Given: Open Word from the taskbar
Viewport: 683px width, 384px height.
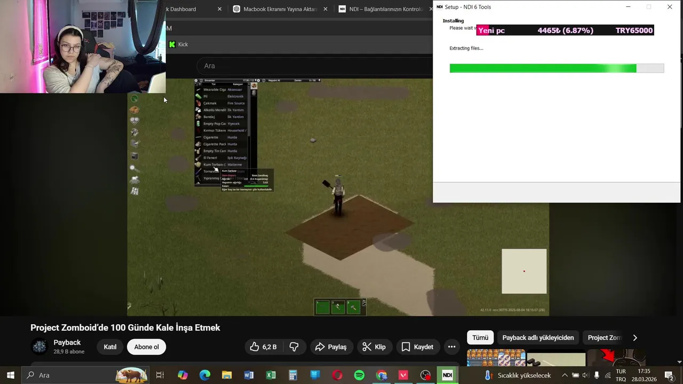Looking at the screenshot, I should tap(249, 375).
